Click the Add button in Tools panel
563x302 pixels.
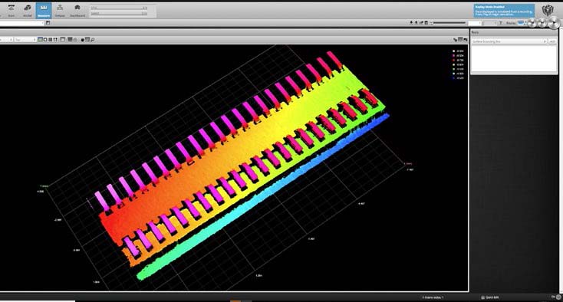(x=552, y=41)
